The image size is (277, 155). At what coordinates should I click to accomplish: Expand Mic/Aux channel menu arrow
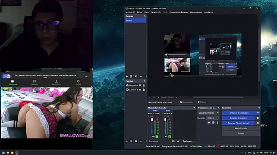point(172,113)
